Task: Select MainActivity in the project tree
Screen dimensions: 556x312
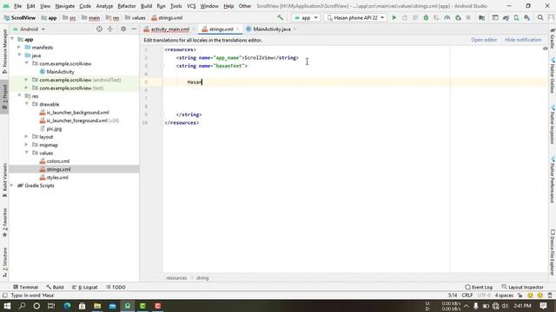Action: click(x=60, y=72)
